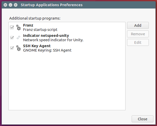Toggle the SSH Key Agent checkbox
The image size is (157, 126).
point(12,48)
